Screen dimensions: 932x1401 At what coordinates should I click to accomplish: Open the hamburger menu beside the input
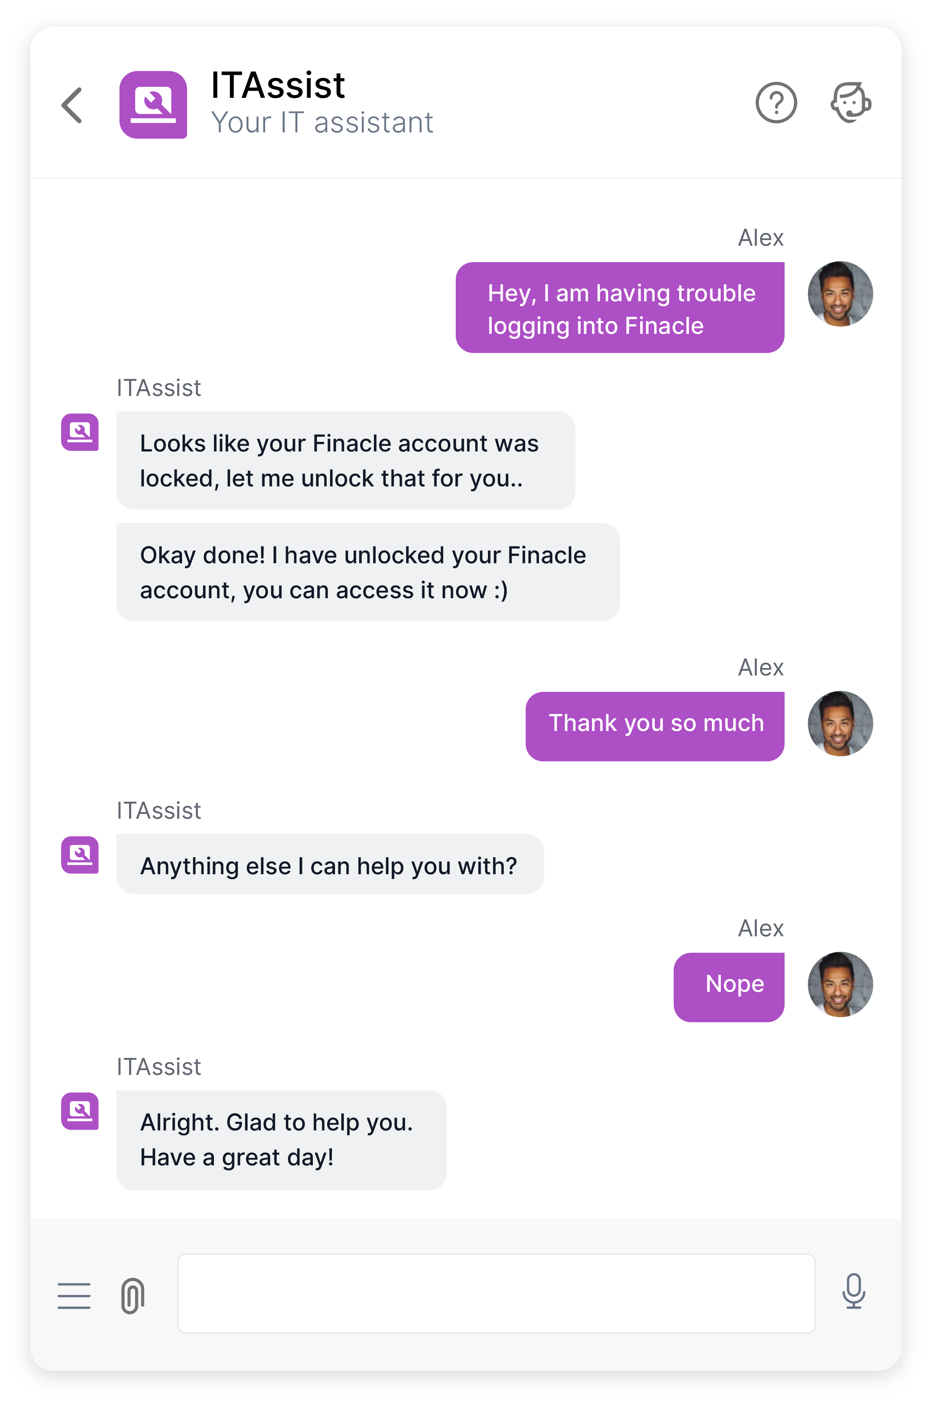click(x=74, y=1296)
